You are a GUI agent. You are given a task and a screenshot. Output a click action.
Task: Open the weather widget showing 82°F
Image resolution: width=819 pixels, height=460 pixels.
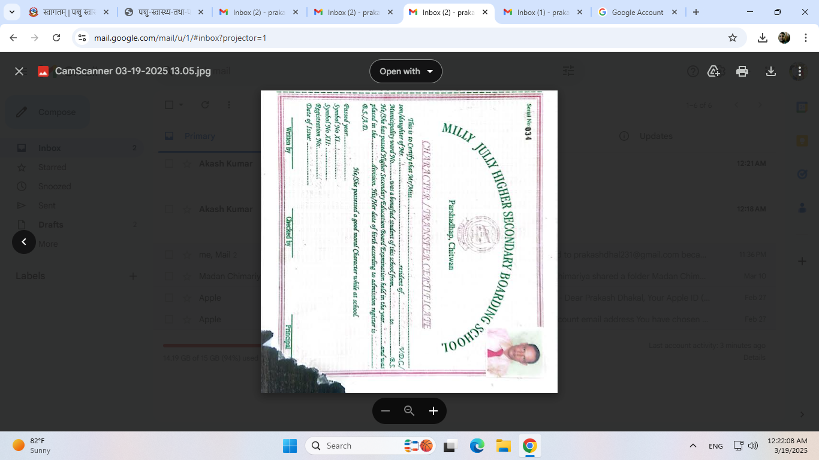[32, 446]
